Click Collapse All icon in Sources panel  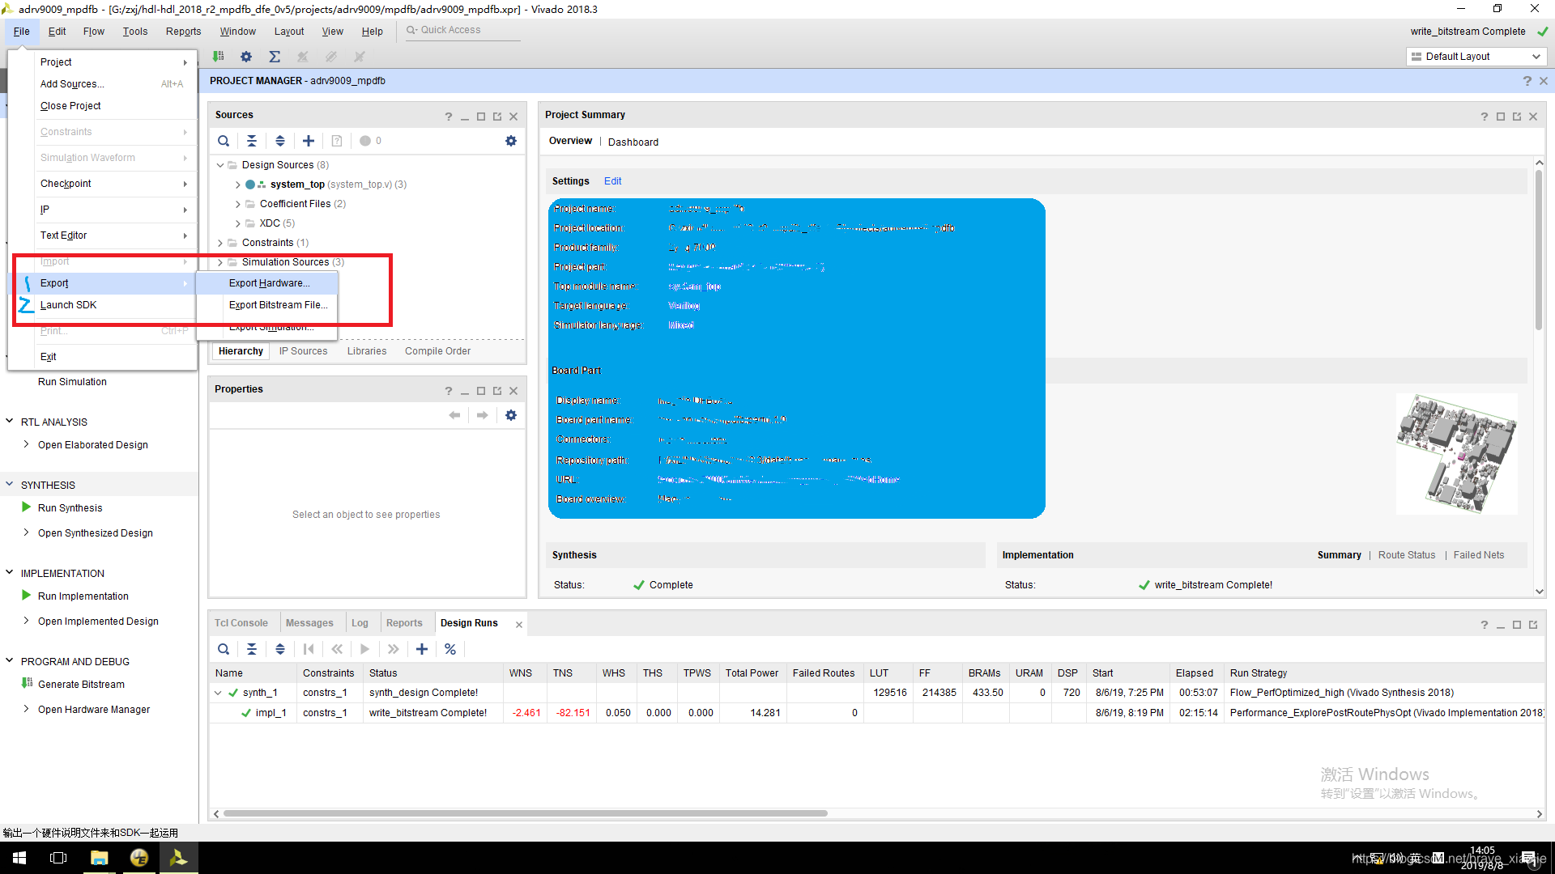tap(252, 141)
